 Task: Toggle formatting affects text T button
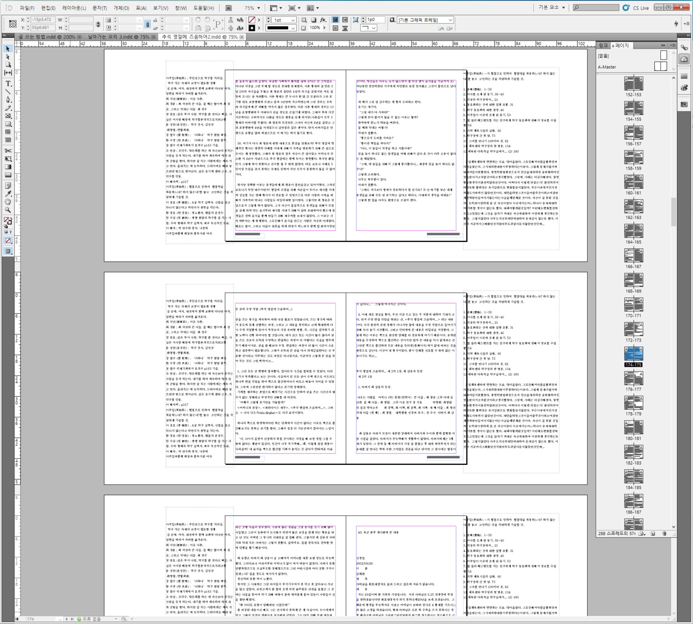point(10,232)
